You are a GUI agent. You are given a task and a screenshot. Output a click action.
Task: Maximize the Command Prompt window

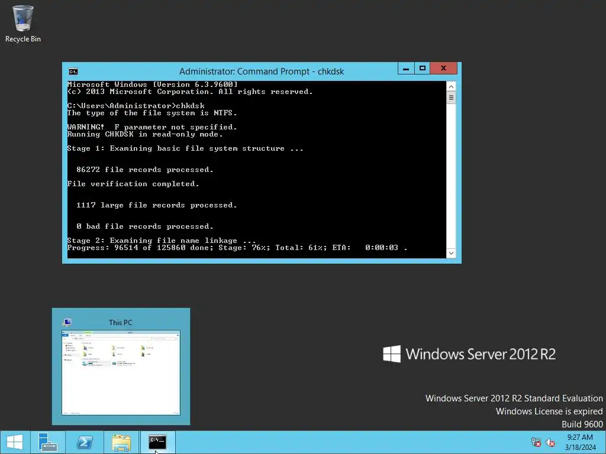tap(422, 69)
